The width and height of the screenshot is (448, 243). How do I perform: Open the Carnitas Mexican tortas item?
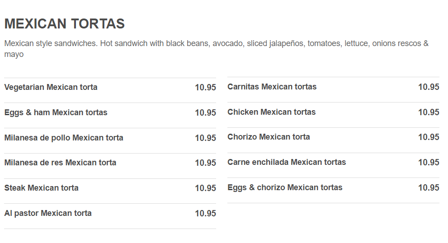click(x=272, y=87)
